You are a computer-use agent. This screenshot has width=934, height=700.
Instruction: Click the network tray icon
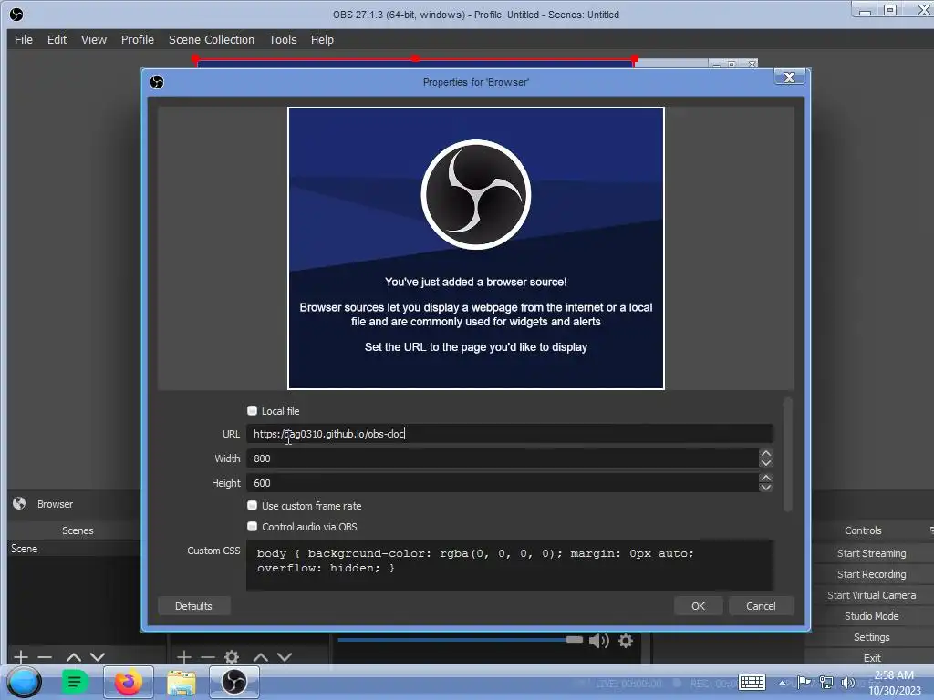[x=826, y=682]
